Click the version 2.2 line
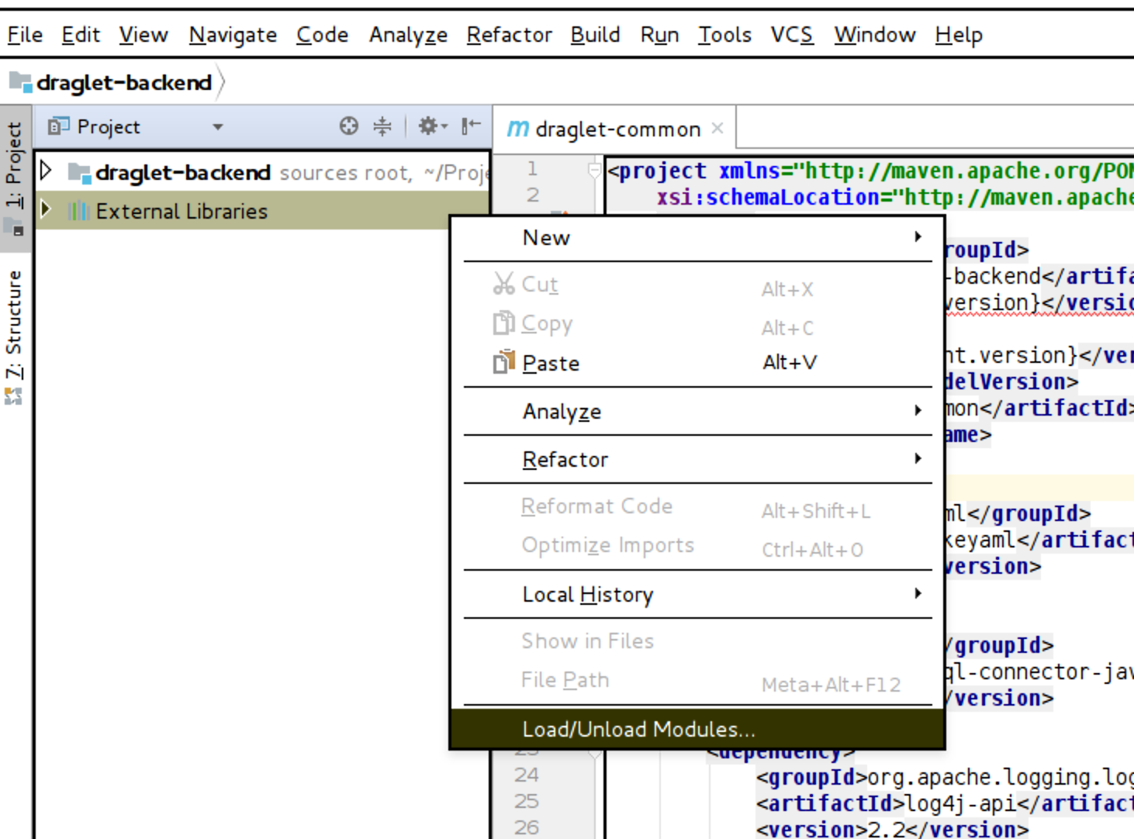Image resolution: width=1134 pixels, height=839 pixels. click(x=892, y=829)
